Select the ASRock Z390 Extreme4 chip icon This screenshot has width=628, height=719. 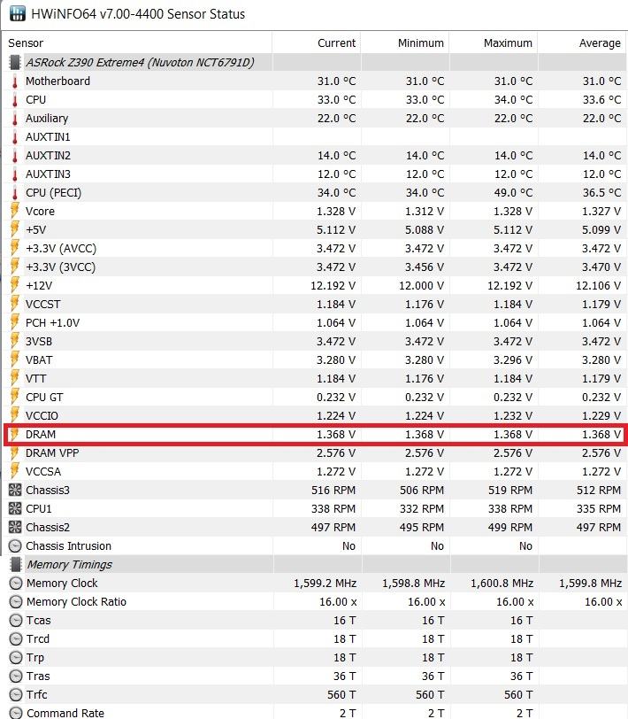15,62
